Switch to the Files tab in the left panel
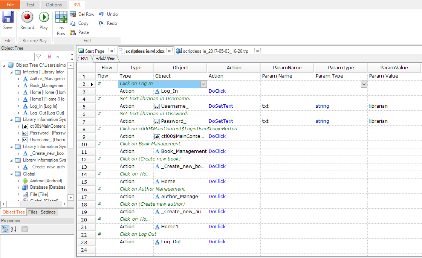 click(33, 212)
